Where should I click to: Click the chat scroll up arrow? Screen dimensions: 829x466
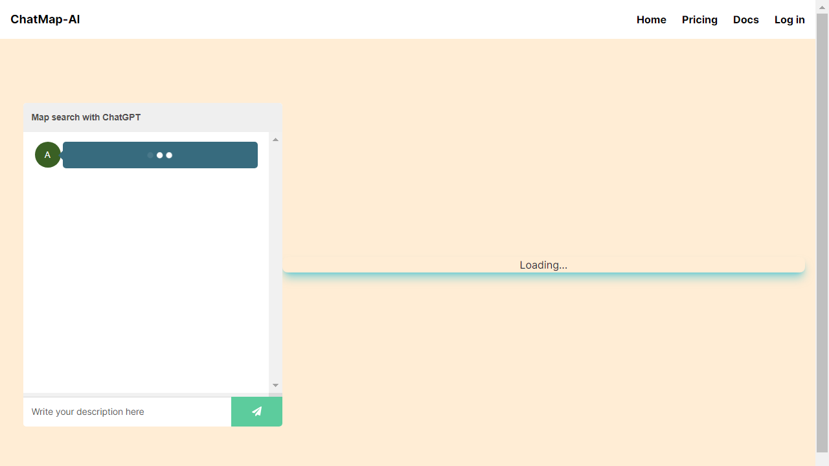tap(275, 139)
